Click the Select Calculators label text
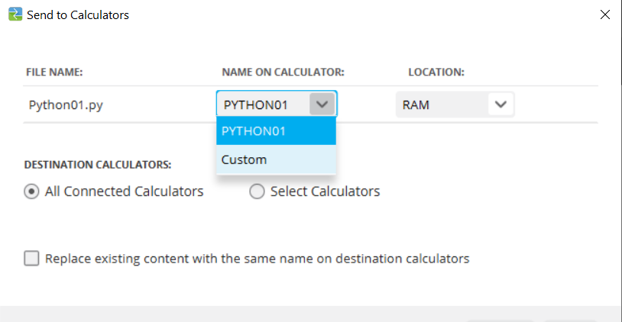The image size is (622, 322). (325, 192)
